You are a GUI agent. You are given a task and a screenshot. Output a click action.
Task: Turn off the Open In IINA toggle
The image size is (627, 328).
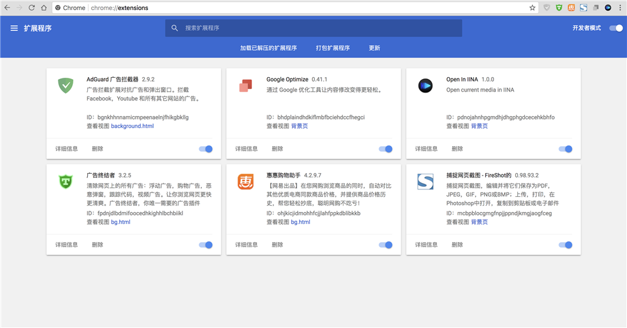[566, 149]
